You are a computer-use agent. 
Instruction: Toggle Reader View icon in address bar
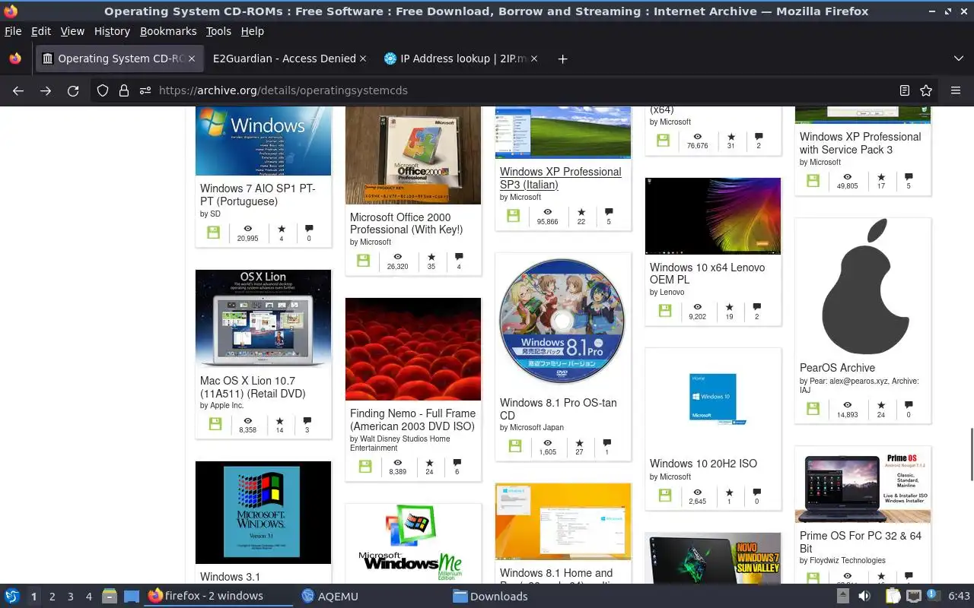click(905, 90)
